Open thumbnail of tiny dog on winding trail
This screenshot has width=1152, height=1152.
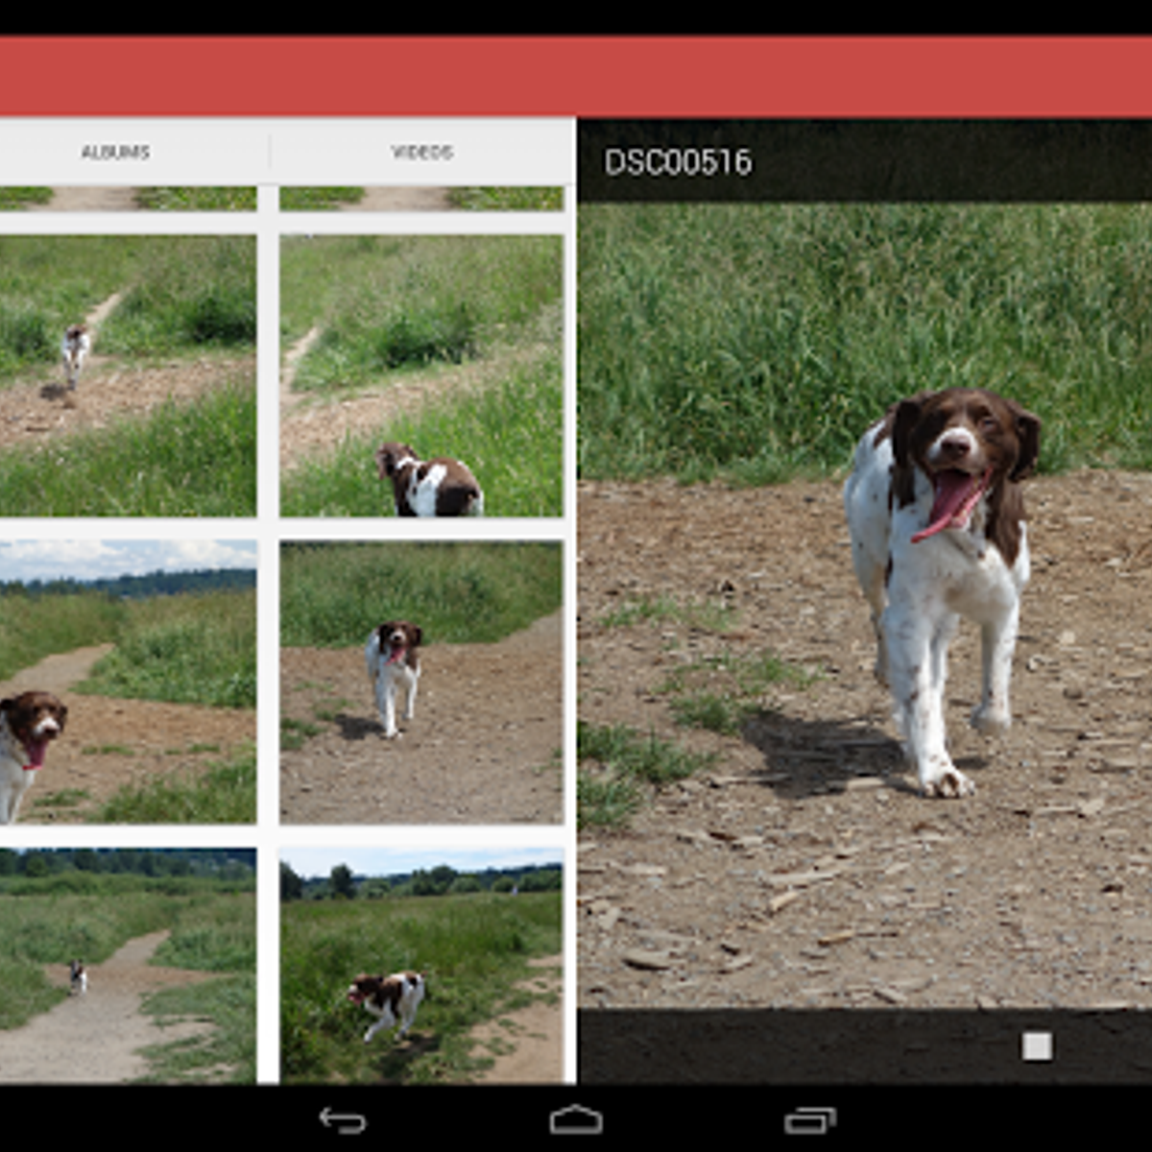pyautogui.click(x=127, y=965)
